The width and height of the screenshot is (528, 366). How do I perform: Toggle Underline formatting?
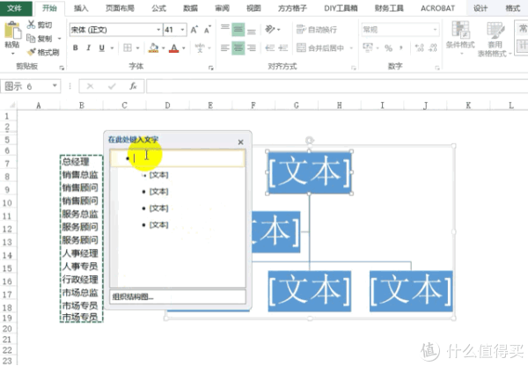[x=102, y=48]
